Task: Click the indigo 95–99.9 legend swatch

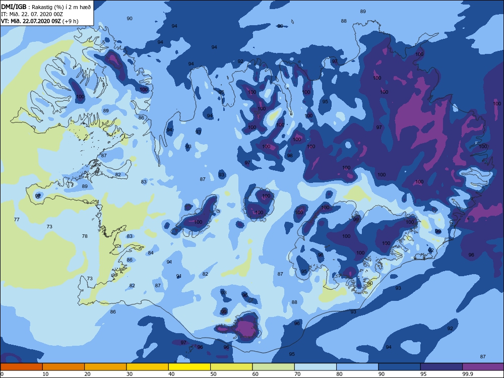Action: tap(442, 367)
